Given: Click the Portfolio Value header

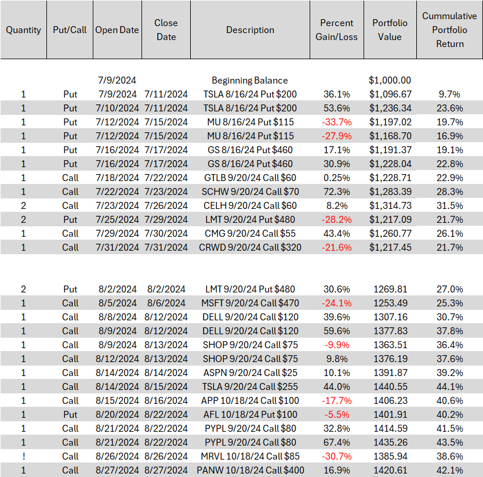Looking at the screenshot, I should pyautogui.click(x=390, y=30).
